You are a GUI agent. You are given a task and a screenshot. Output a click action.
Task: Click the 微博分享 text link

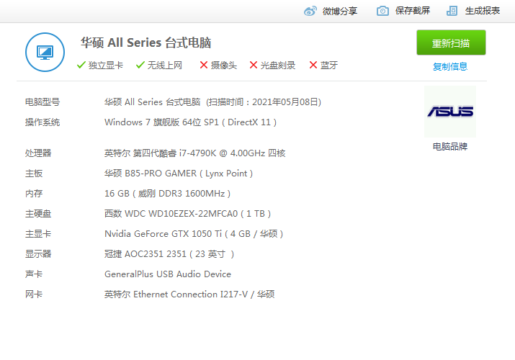[340, 11]
